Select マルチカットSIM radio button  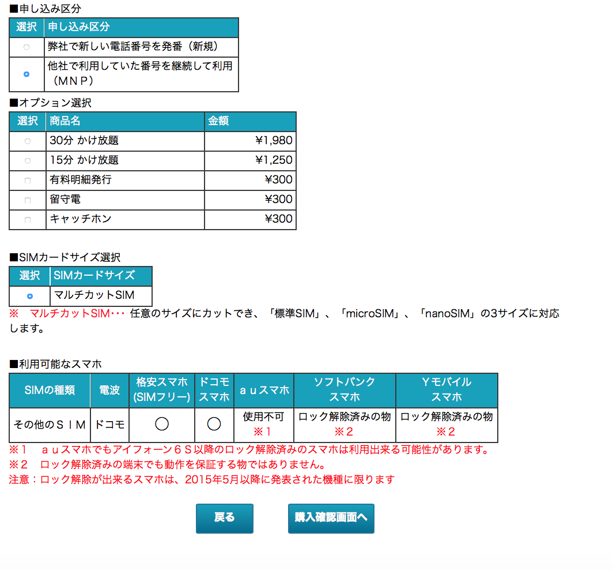[x=29, y=296]
